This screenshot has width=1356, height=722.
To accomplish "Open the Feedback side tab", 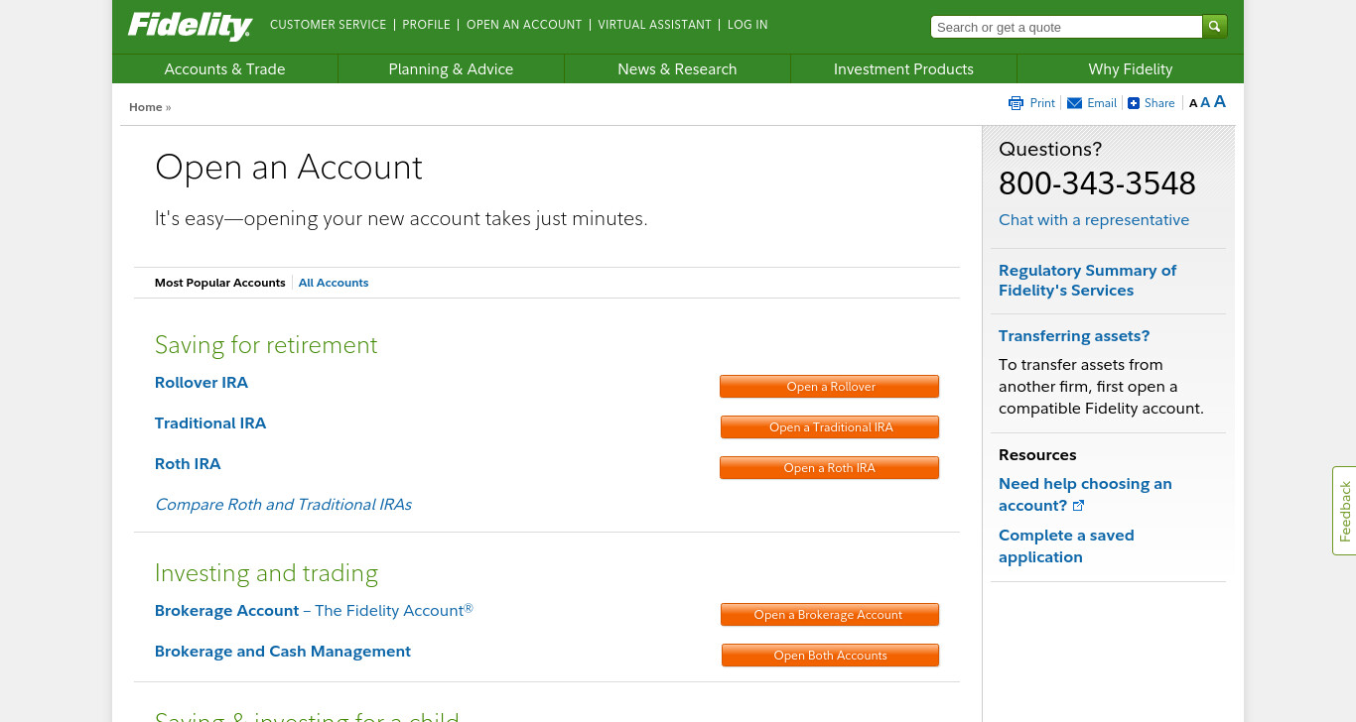I will (x=1344, y=511).
